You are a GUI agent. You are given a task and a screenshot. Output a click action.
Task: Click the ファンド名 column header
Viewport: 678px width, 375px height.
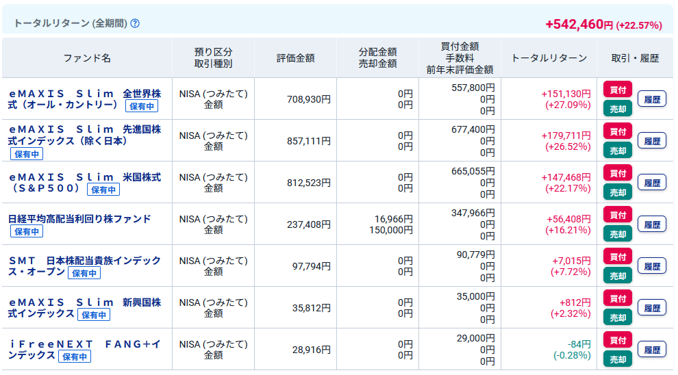tap(87, 58)
